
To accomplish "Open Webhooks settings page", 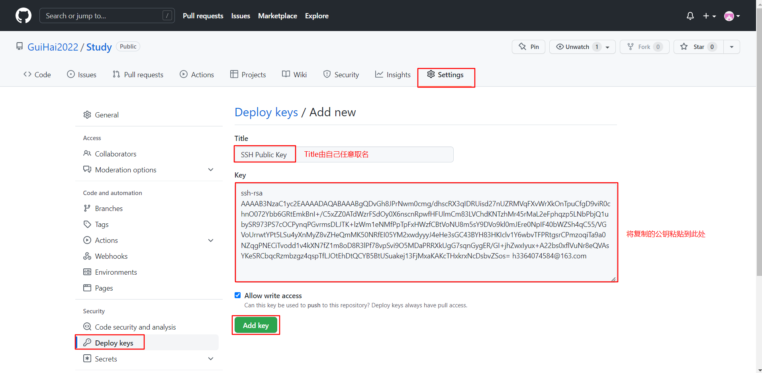I will [x=149, y=256].
